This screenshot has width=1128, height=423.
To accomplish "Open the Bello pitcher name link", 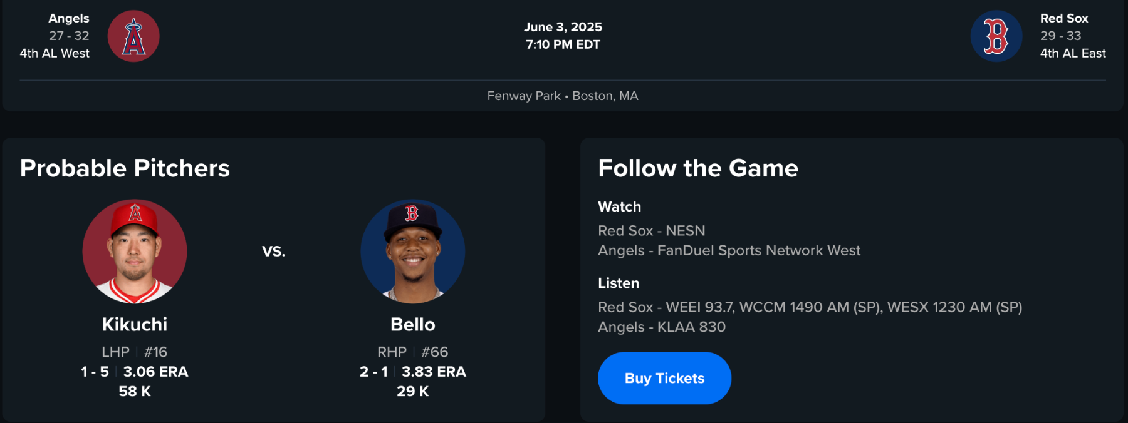I will 412,324.
